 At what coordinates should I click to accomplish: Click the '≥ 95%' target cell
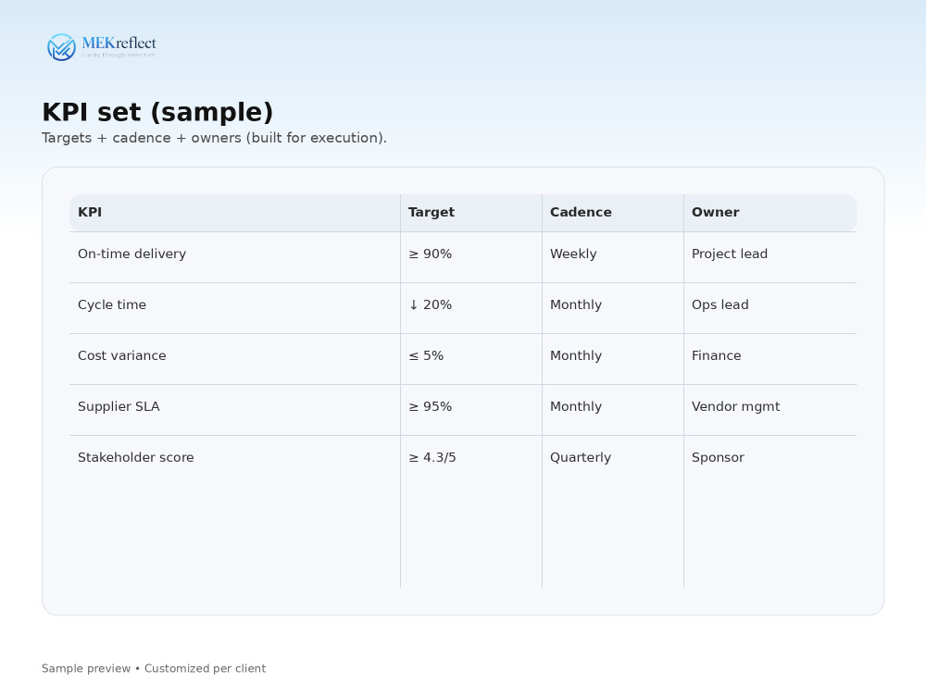[471, 410]
